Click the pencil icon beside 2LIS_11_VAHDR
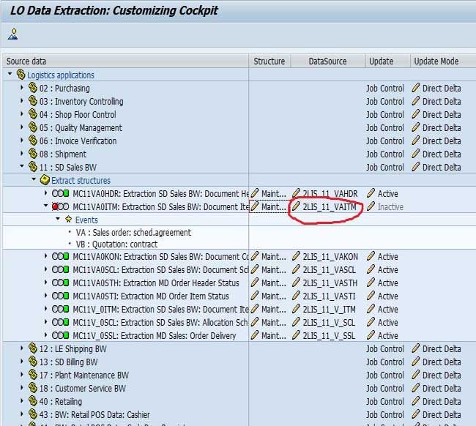The image size is (476, 426). point(297,193)
